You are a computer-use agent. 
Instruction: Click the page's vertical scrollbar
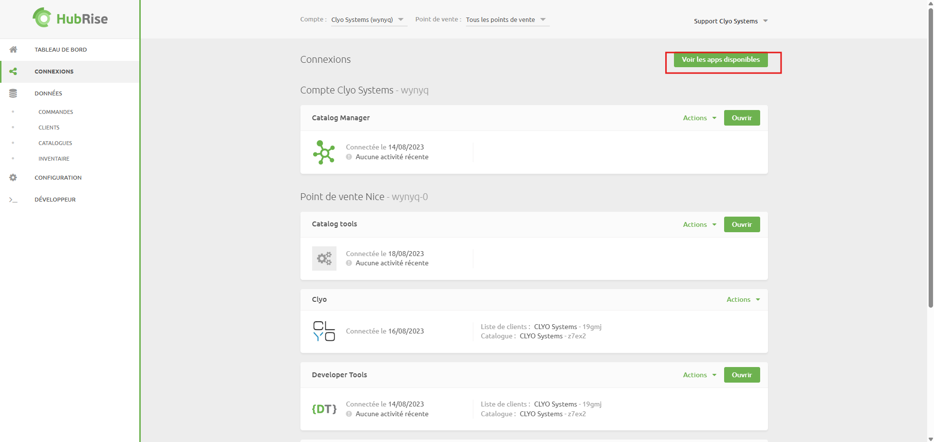[x=931, y=156]
